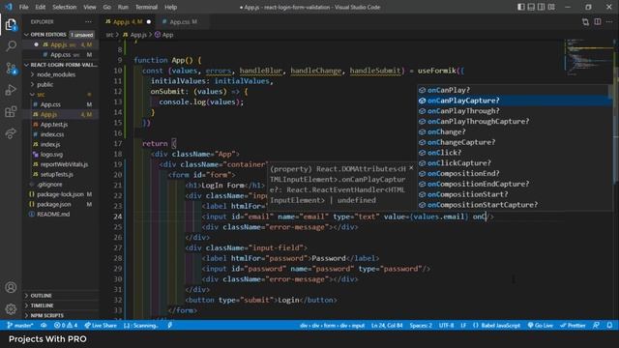This screenshot has width=619, height=348.
Task: Select onCanPlayCapture? suggestion
Action: click(x=514, y=101)
